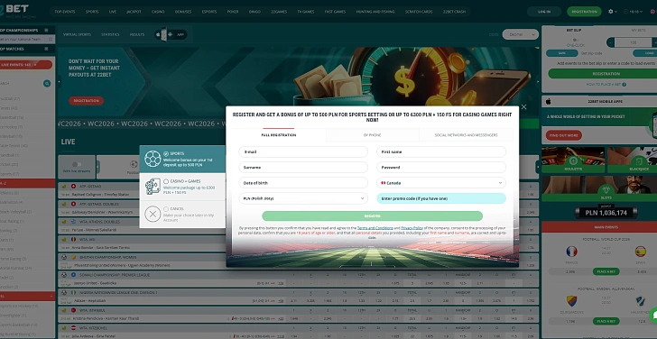Open the Canada country dropdown
657x339 pixels.
coord(440,183)
